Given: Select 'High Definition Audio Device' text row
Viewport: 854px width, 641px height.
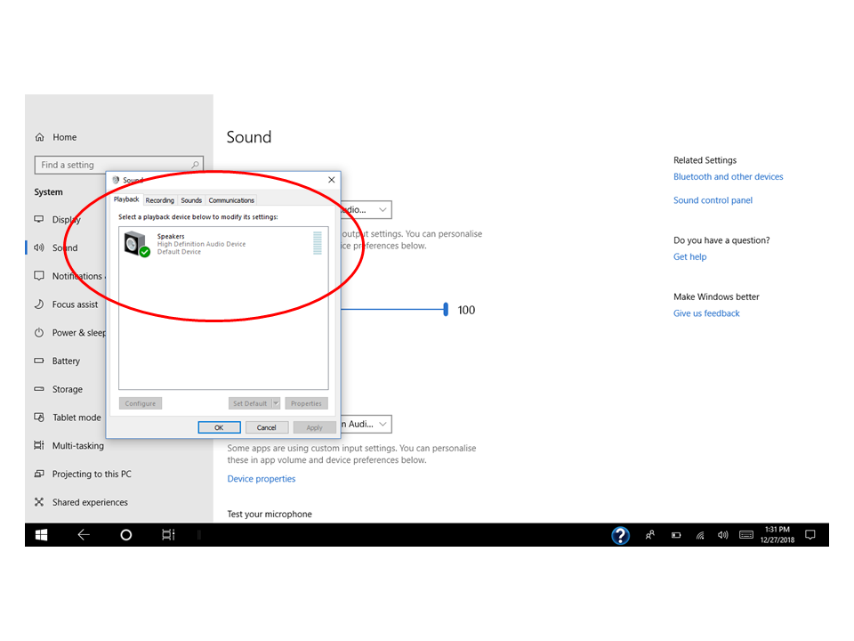Looking at the screenshot, I should 202,244.
